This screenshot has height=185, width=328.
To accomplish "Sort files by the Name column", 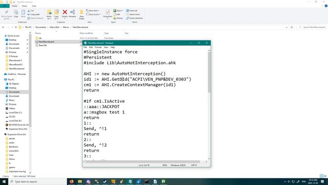I will pyautogui.click(x=38, y=33).
